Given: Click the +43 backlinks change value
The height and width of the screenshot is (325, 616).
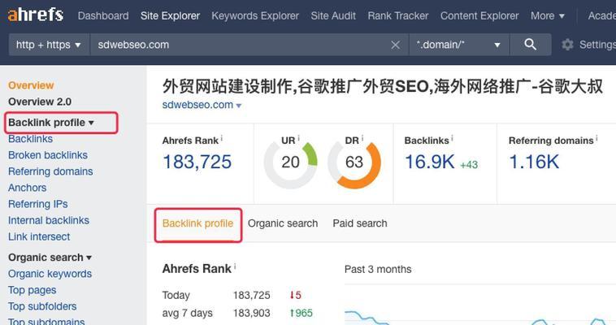Looking at the screenshot, I should pos(469,165).
